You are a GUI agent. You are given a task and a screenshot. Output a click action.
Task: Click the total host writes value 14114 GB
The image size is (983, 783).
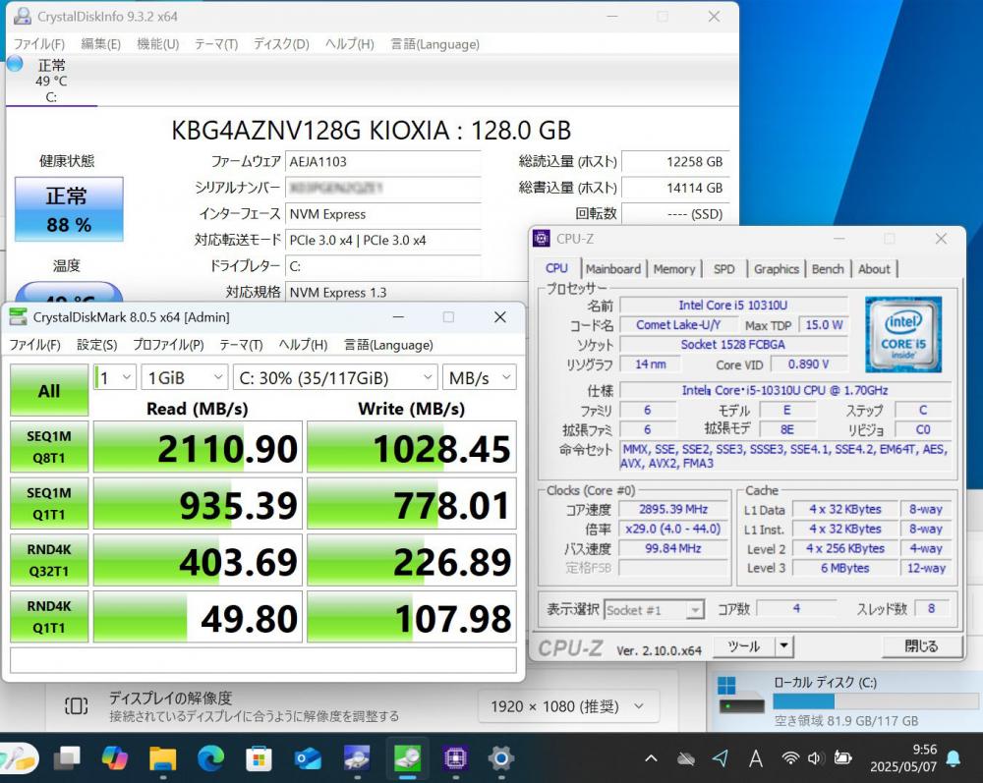674,188
